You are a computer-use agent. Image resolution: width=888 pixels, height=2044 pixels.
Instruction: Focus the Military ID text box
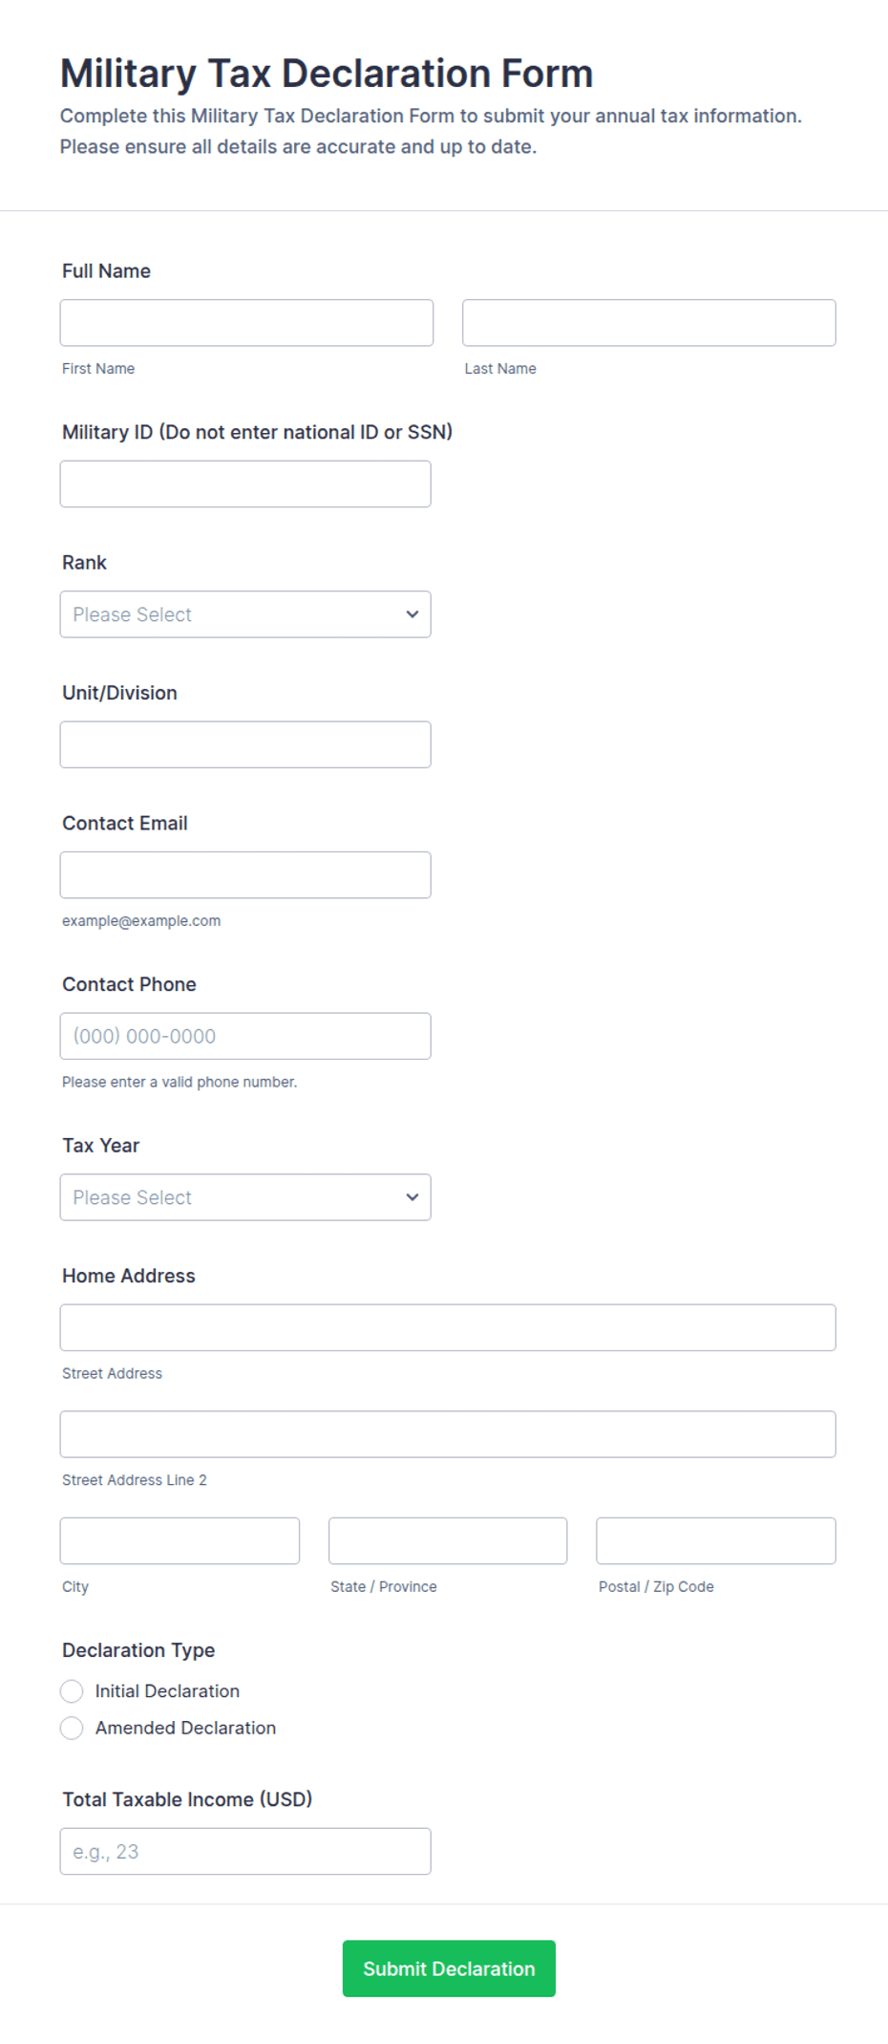(245, 484)
